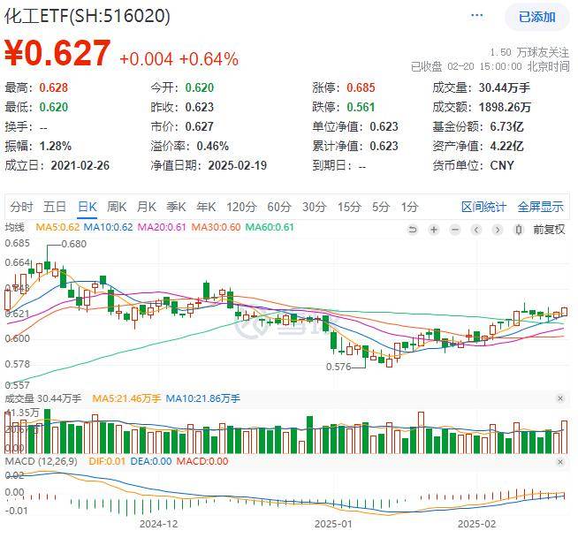
Task: Select the 周K weekly chart tab
Action: pos(117,207)
